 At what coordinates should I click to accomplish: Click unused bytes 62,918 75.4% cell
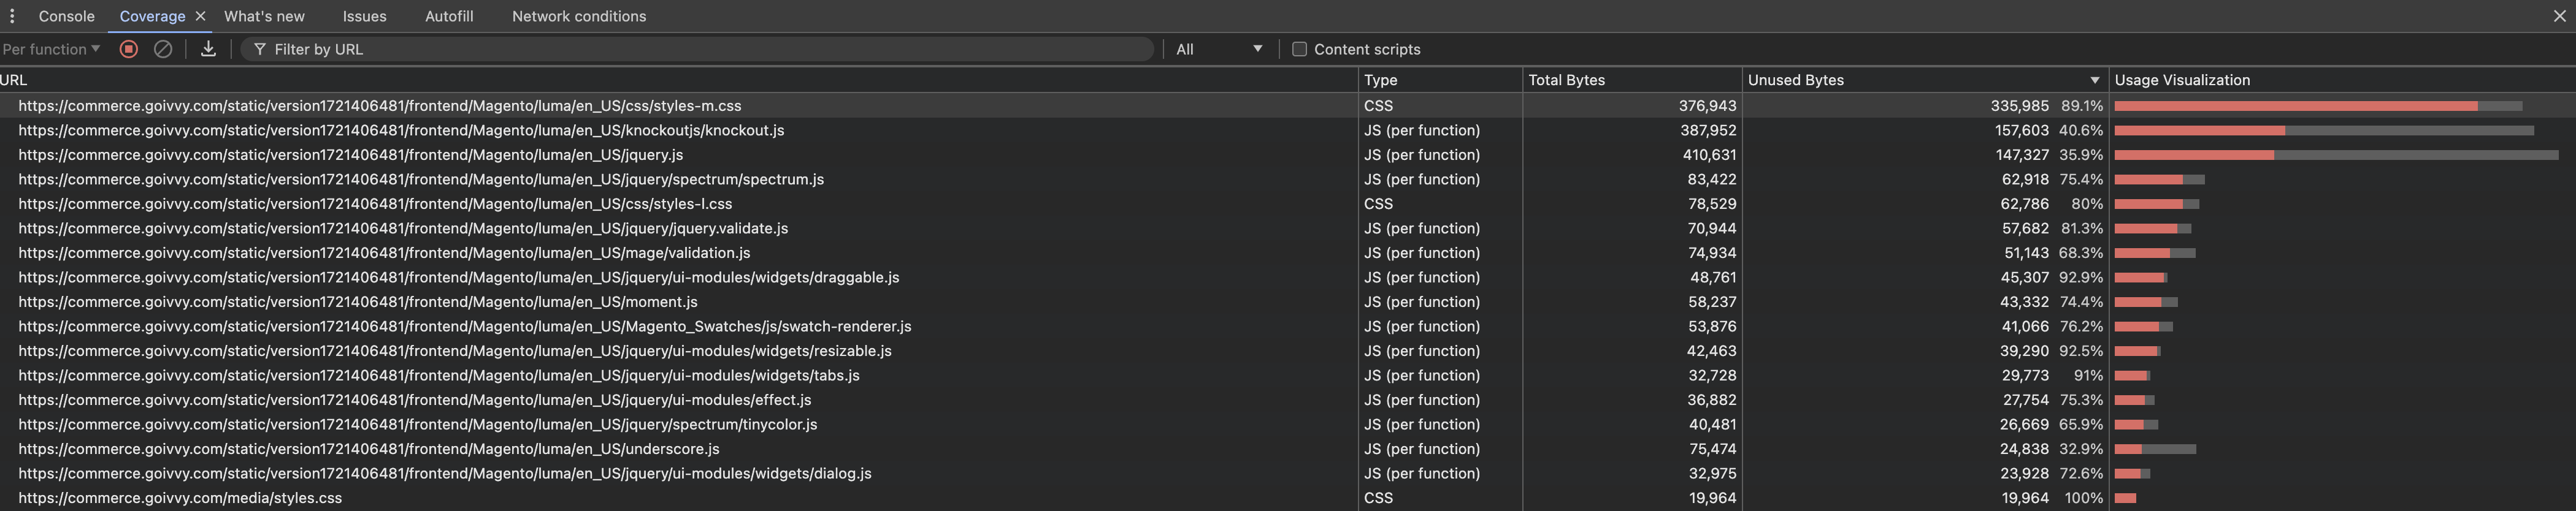point(1925,180)
